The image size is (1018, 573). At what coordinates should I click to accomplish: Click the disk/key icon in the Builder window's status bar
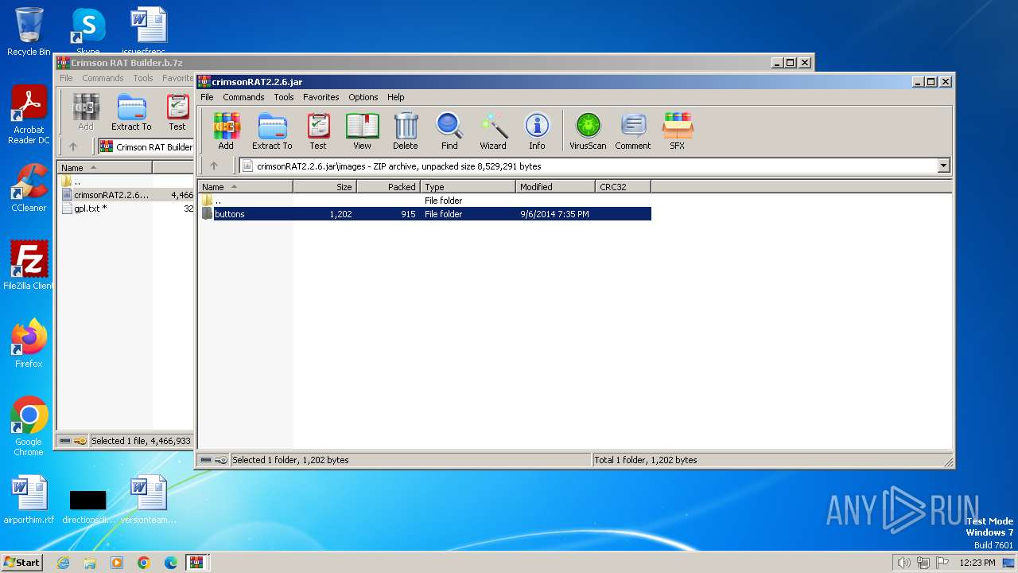73,441
